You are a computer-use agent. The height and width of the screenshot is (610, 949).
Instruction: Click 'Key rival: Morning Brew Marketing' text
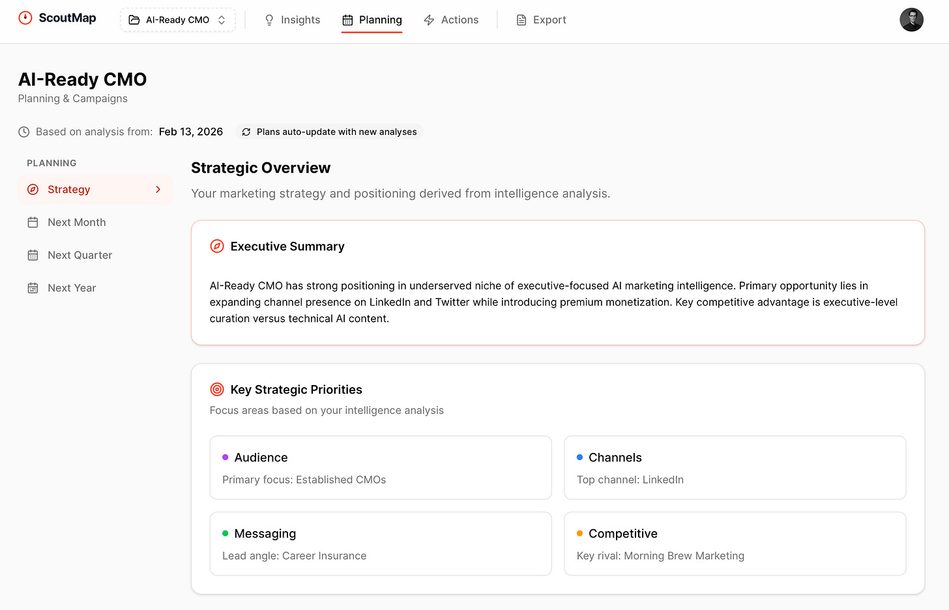coord(661,556)
